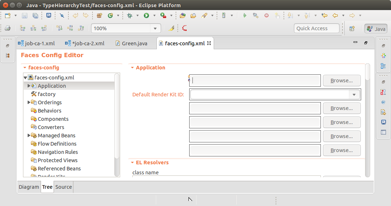Switch to the Diagram editor tab
Image resolution: width=391 pixels, height=206 pixels.
29,187
